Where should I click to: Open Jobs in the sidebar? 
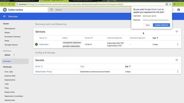[7, 84]
